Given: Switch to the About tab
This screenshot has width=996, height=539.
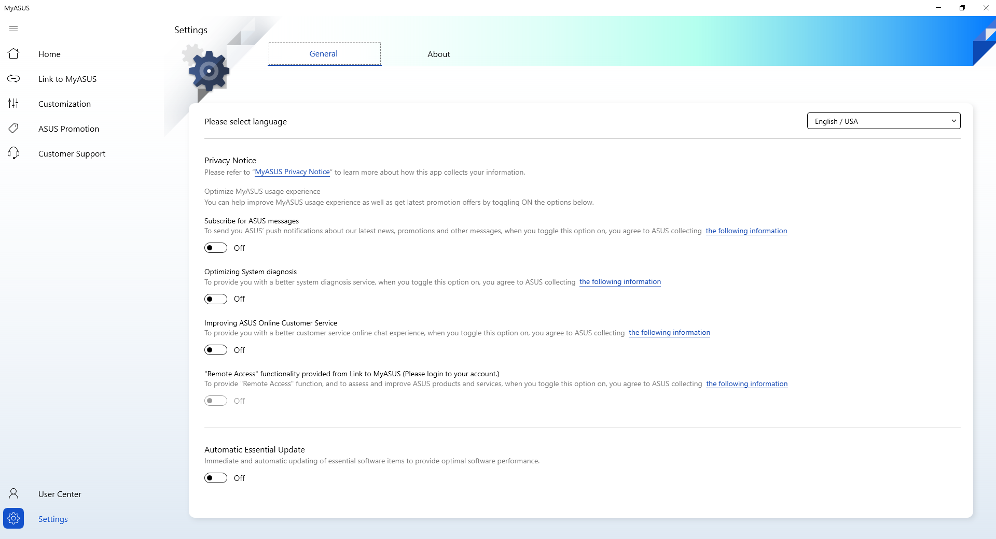Looking at the screenshot, I should point(438,54).
